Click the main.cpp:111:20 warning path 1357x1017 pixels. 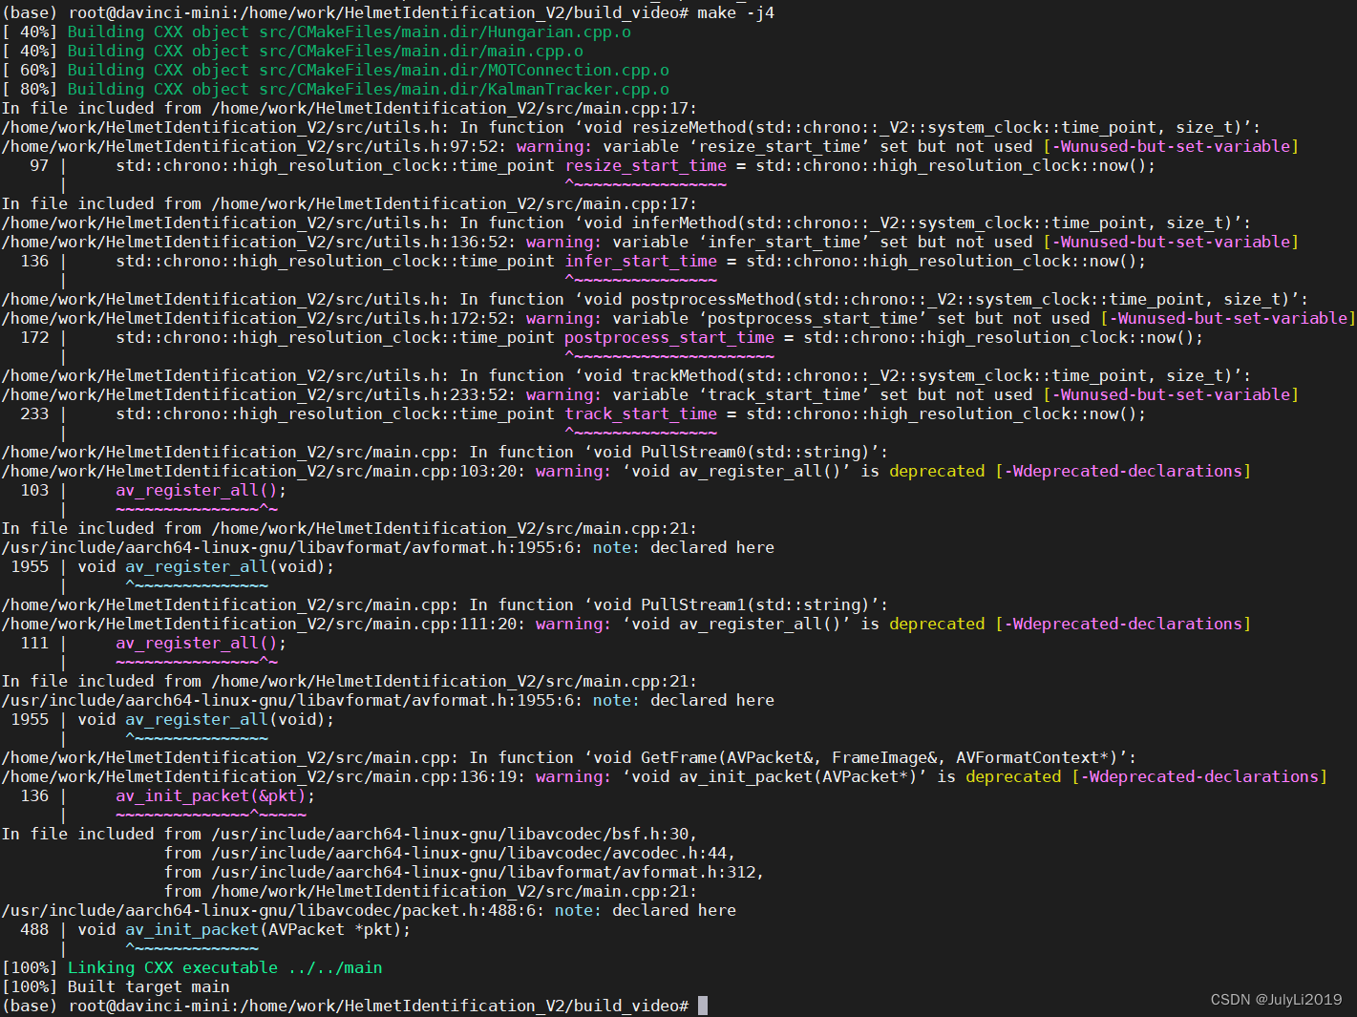[x=264, y=624]
